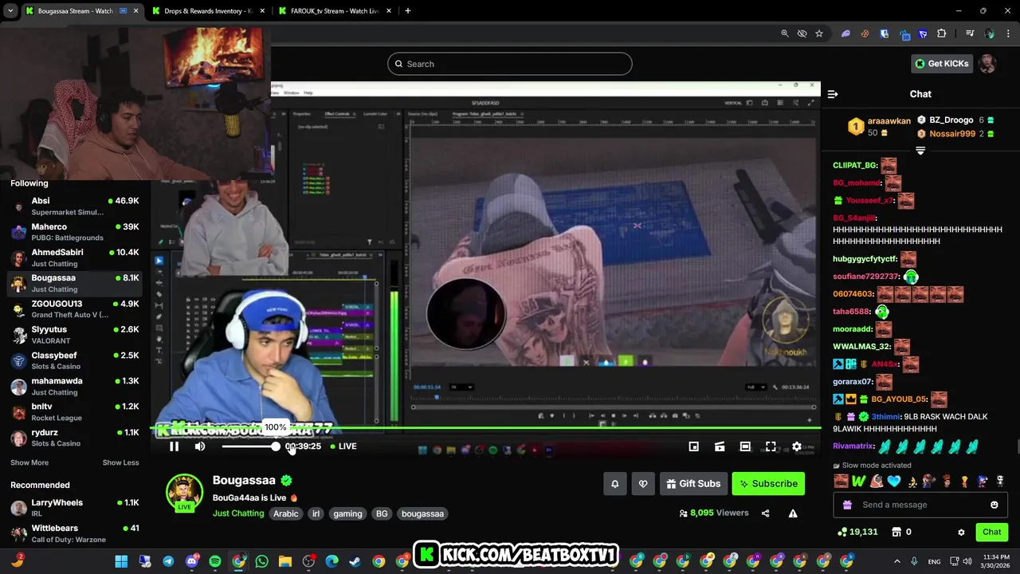This screenshot has height=574, width=1020.
Task: Adjust the stream volume slider
Action: tap(250, 446)
